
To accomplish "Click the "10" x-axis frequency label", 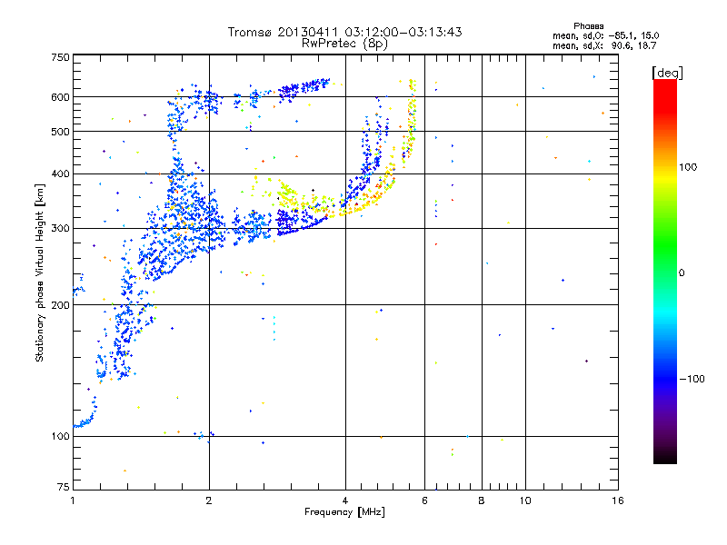I will 525,500.
